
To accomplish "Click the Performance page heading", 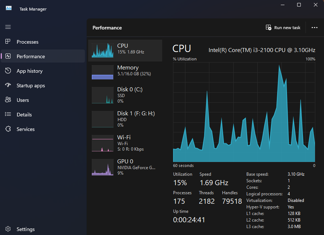I will tap(107, 28).
